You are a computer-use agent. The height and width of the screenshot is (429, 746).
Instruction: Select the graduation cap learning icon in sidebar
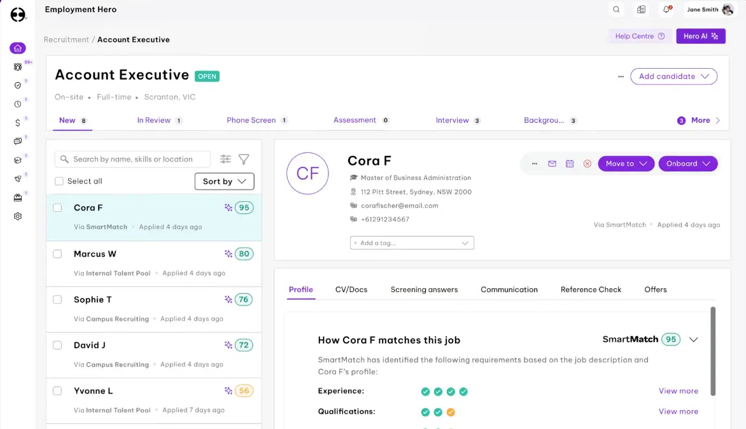[17, 160]
